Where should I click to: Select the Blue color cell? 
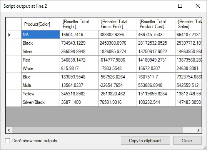(x=40, y=77)
